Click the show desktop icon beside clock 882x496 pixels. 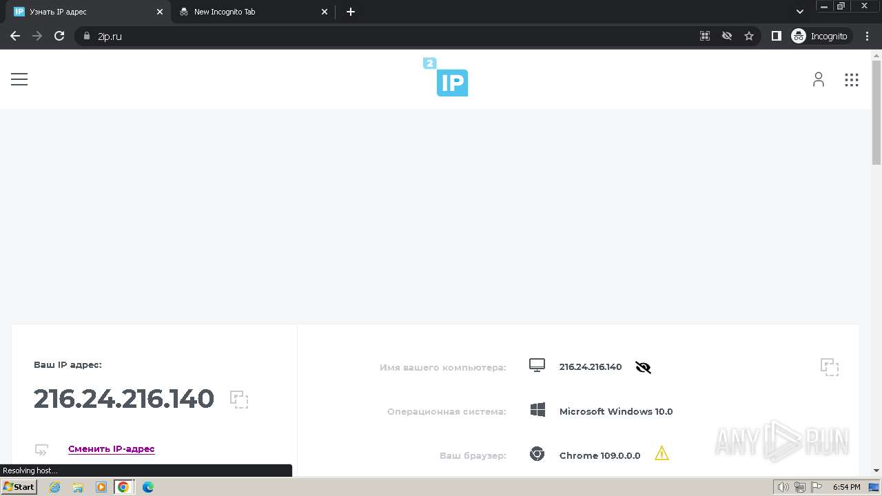873,488
